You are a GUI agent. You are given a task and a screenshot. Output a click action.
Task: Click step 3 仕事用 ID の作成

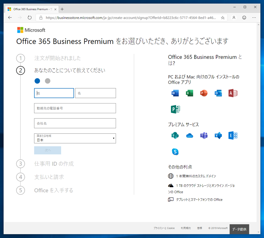54,164
